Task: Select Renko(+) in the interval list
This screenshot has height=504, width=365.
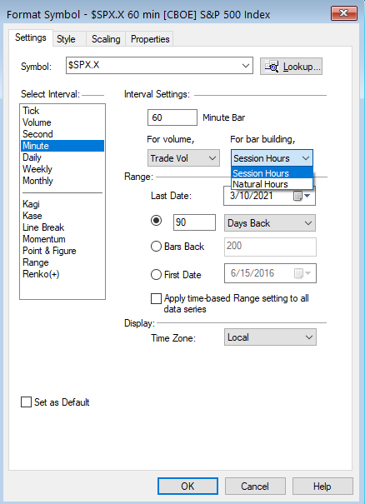Action: (x=41, y=274)
